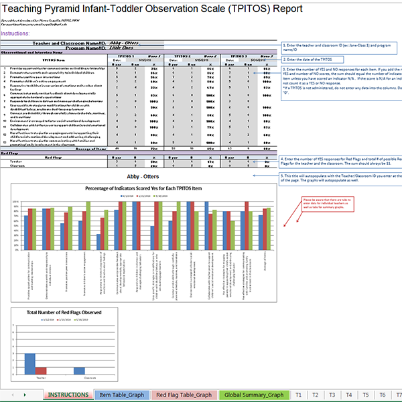Select instruction box 4 about Red Flags responses
Screen dimensions: 402x402
[x=340, y=161]
